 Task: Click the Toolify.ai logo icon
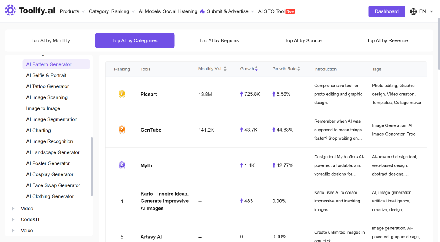(x=10, y=10)
